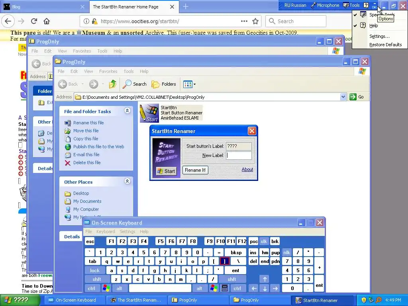Toggle the Speech Tools checked menu item
Image resolution: width=408 pixels, height=306 pixels.
[380, 15]
